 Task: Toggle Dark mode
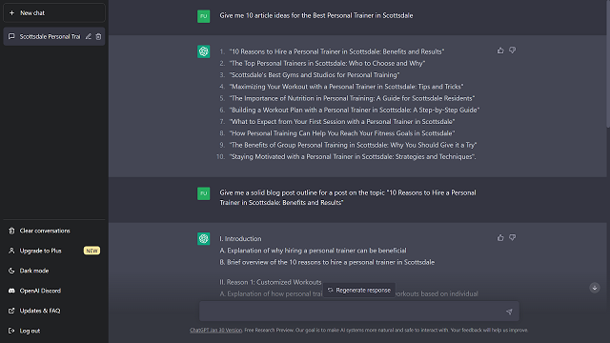coord(54,271)
